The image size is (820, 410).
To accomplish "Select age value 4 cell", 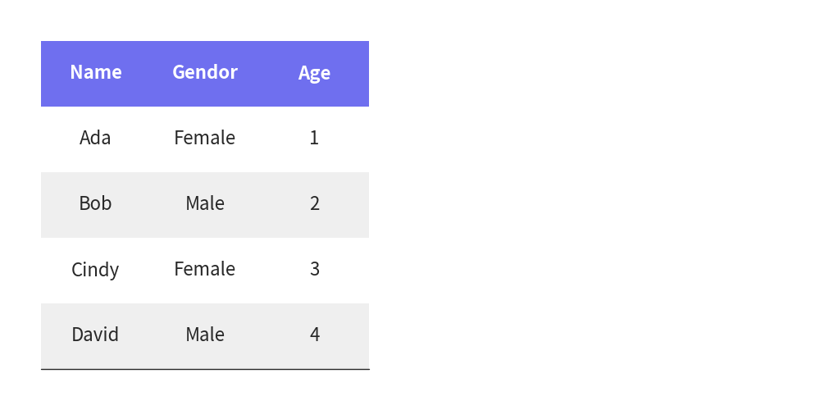I will click(314, 335).
